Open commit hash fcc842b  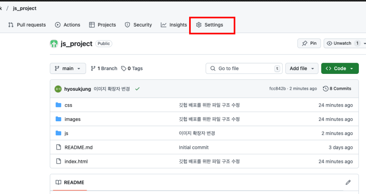(x=277, y=88)
